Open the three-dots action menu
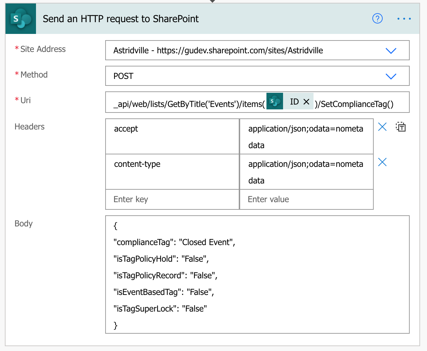 (404, 19)
